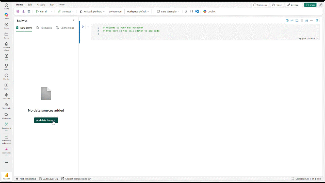Screen dimensions: 325x183
Task: Delete the cell using the trash icon
Action: (x=317, y=20)
